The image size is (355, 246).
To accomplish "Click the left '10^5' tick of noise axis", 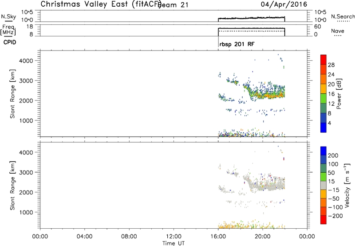I will pos(27,12).
